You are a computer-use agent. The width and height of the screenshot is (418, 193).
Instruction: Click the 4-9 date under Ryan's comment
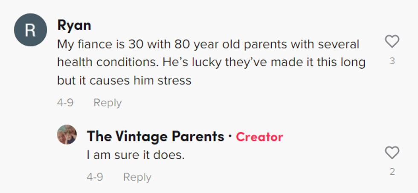pos(65,103)
